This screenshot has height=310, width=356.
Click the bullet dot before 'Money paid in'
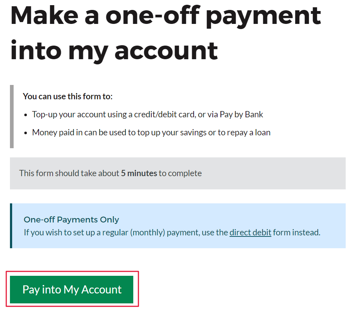26,133
